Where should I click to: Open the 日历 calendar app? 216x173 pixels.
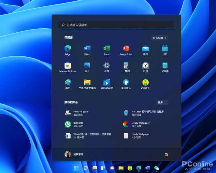click(x=165, y=50)
